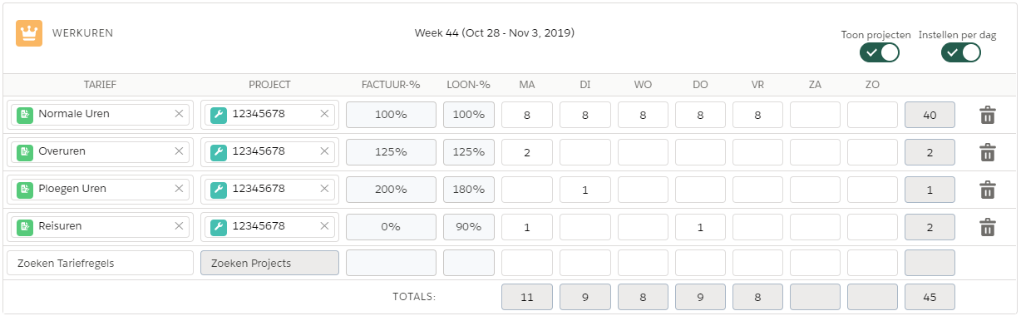
Task: Click the wrench project icon in Ploegen Uren row
Action: coord(219,190)
